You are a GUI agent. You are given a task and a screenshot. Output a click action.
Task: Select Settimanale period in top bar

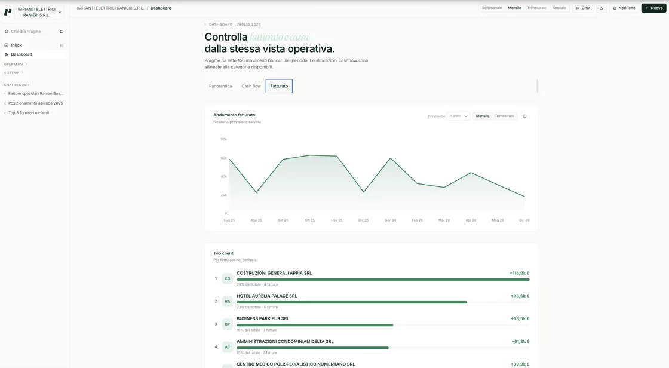coord(492,8)
